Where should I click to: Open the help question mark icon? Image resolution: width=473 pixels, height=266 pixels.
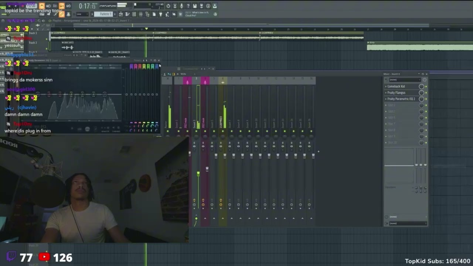coord(188,6)
